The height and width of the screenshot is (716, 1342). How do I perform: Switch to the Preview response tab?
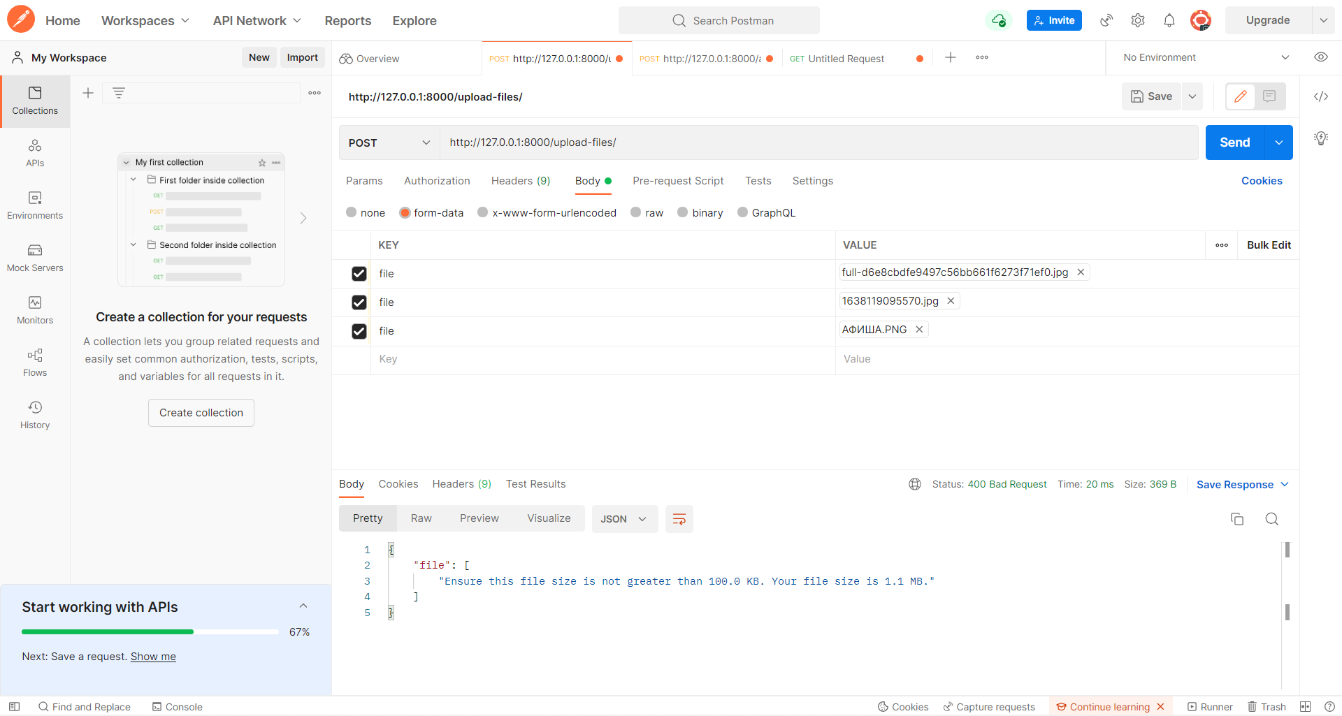[x=479, y=518]
